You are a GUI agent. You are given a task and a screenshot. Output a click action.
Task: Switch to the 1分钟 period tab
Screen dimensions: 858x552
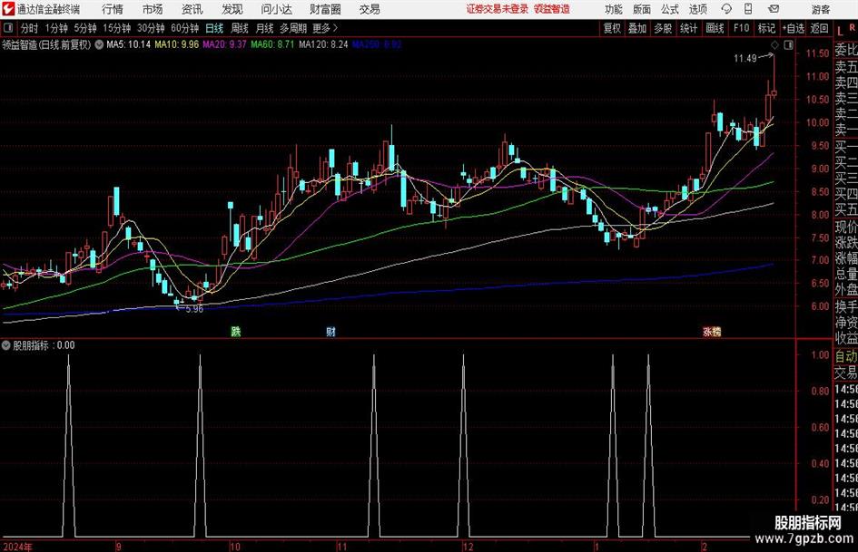[x=56, y=28]
